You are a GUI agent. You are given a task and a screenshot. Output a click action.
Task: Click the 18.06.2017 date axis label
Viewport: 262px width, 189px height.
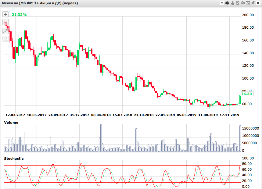pyautogui.click(x=37, y=115)
